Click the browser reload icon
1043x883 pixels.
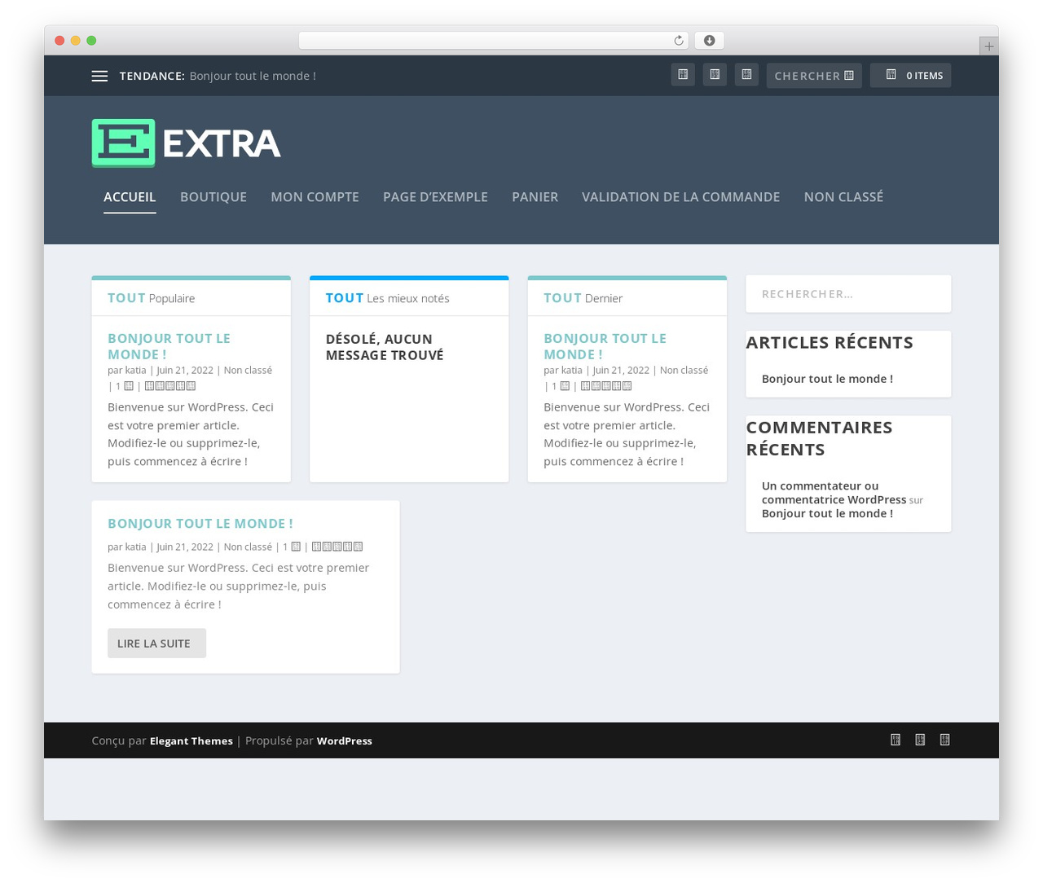(x=678, y=41)
